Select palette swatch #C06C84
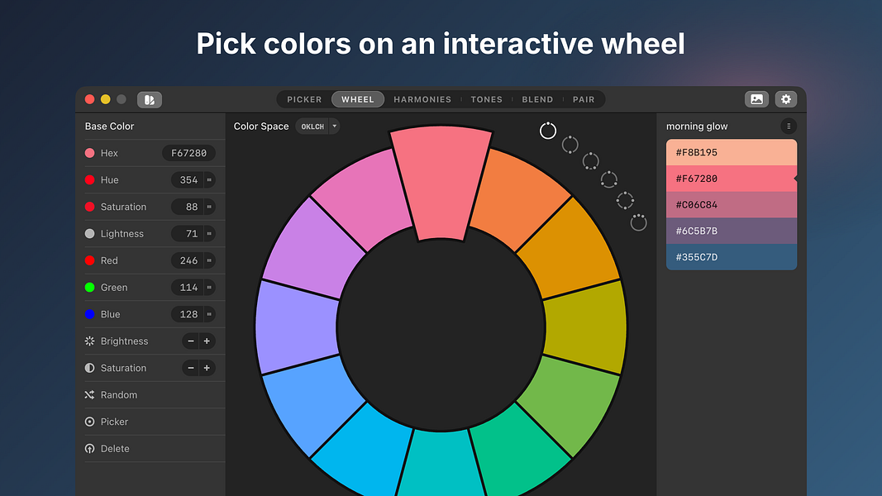The image size is (882, 496). (x=732, y=205)
